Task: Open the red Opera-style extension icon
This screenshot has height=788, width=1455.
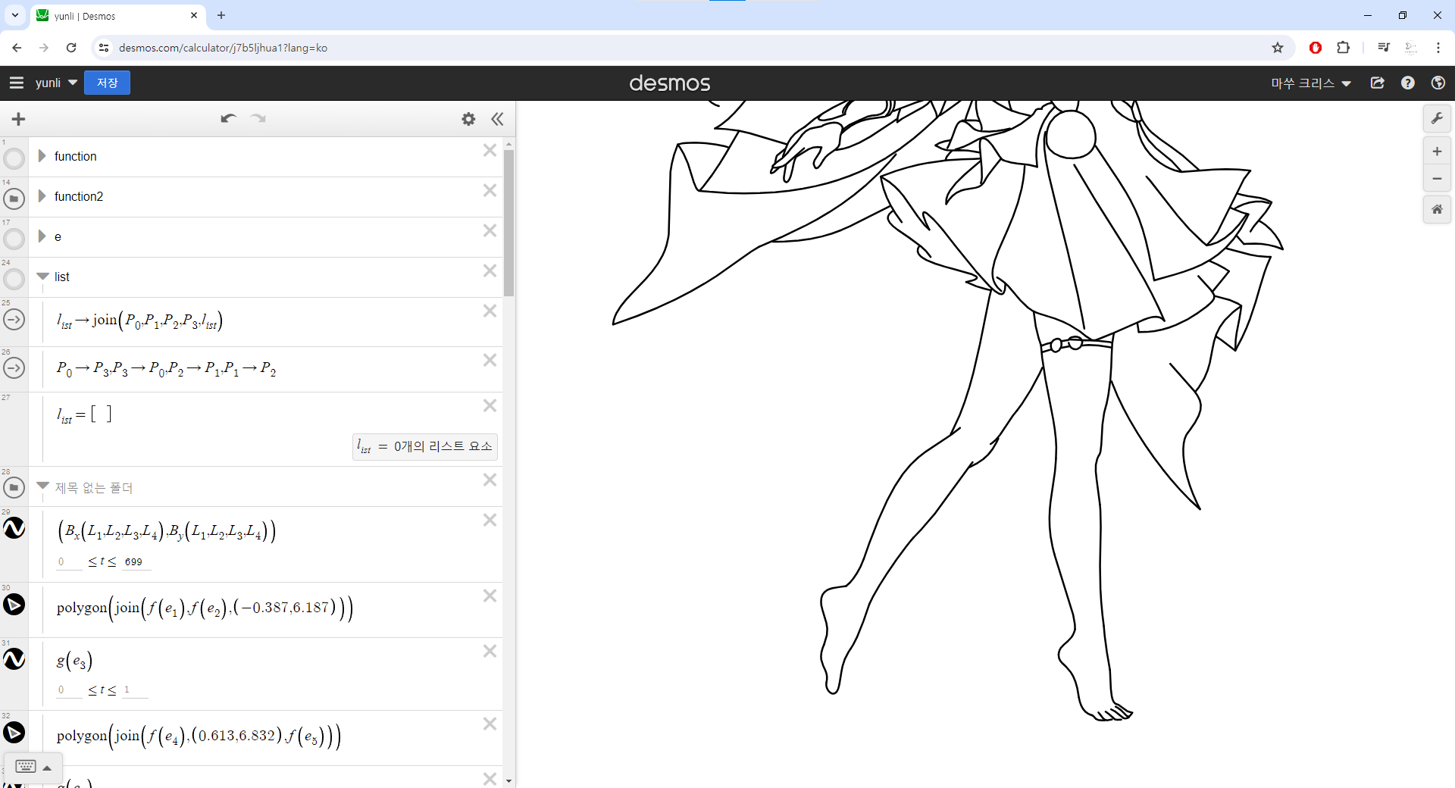Action: (x=1316, y=48)
